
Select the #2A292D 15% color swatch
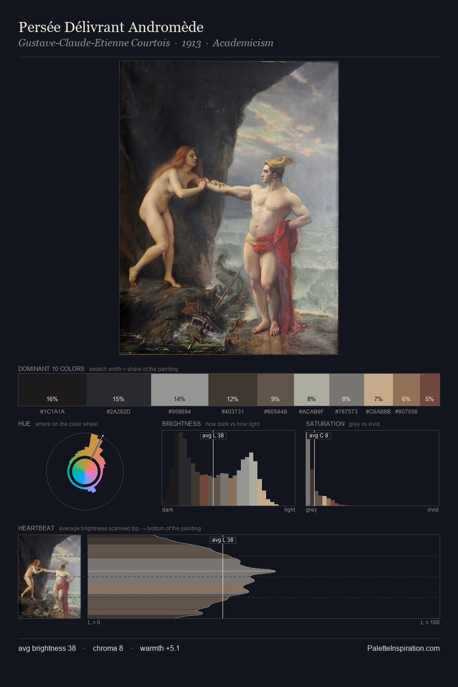119,390
